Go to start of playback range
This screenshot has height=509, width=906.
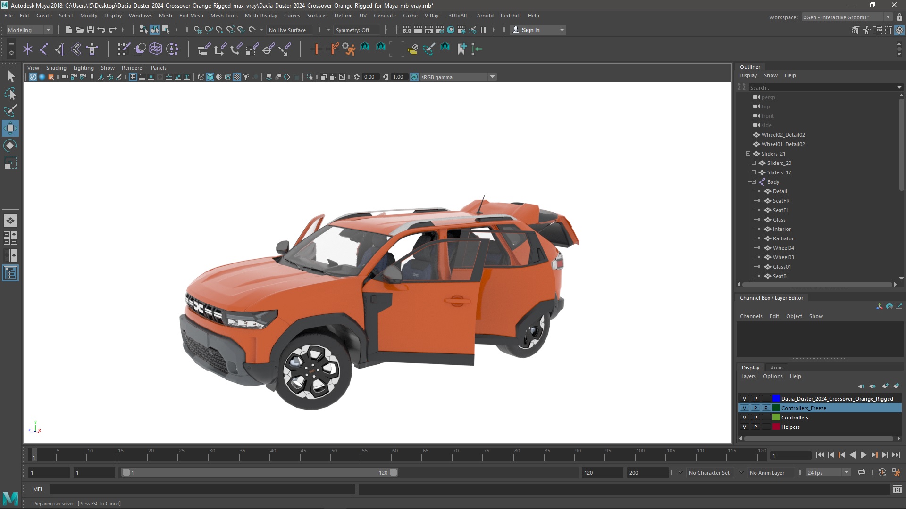820,455
